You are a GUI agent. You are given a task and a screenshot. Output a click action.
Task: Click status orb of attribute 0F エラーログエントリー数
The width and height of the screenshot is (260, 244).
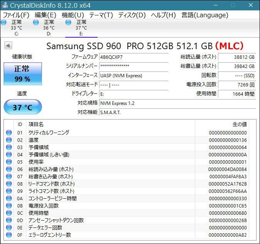point(9,235)
